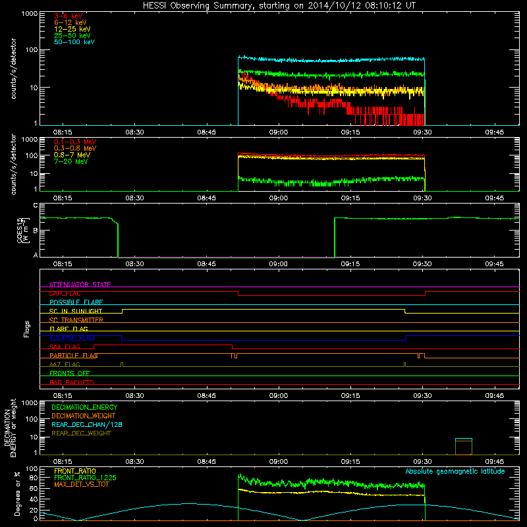The image size is (527, 527).
Task: Select the ECLIPSE_FLAG label
Action: click(72, 338)
